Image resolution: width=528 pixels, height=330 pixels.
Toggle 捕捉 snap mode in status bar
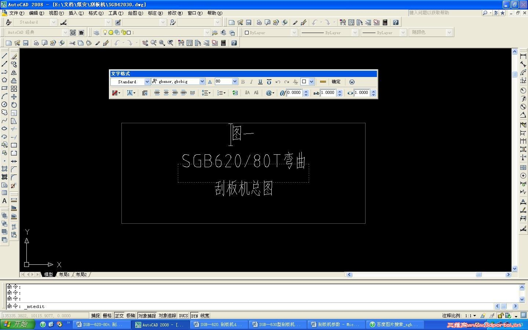point(96,316)
